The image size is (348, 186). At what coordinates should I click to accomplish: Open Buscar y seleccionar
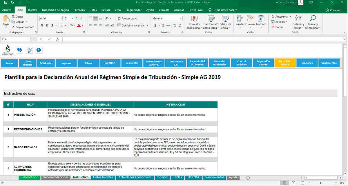tap(313, 22)
